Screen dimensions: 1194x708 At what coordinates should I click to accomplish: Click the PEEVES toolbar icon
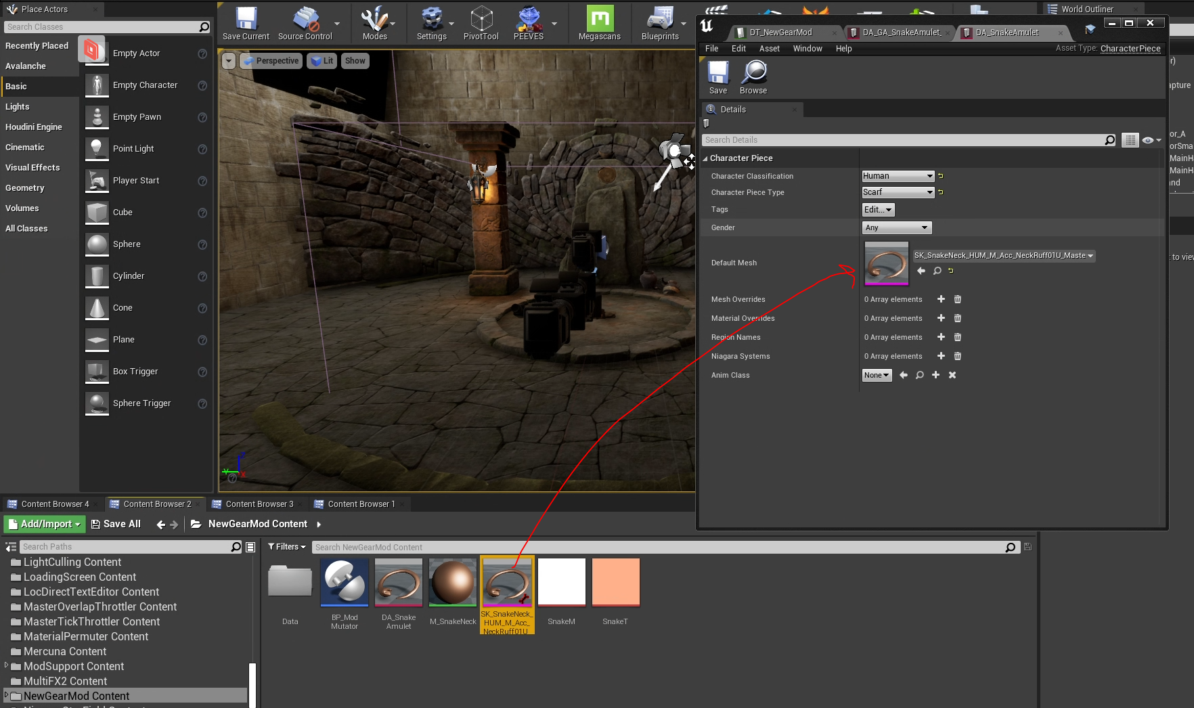(x=529, y=24)
